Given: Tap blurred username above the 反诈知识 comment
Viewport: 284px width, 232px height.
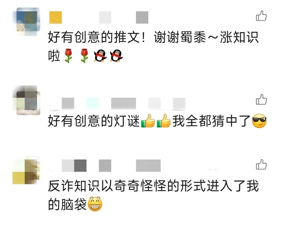Looking at the screenshot, I should tap(105, 166).
